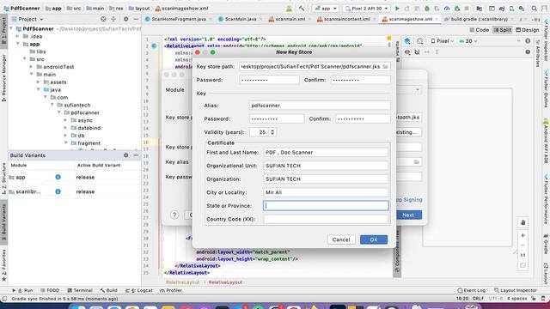Switch to scanmaincontent.xml tab

(346, 19)
